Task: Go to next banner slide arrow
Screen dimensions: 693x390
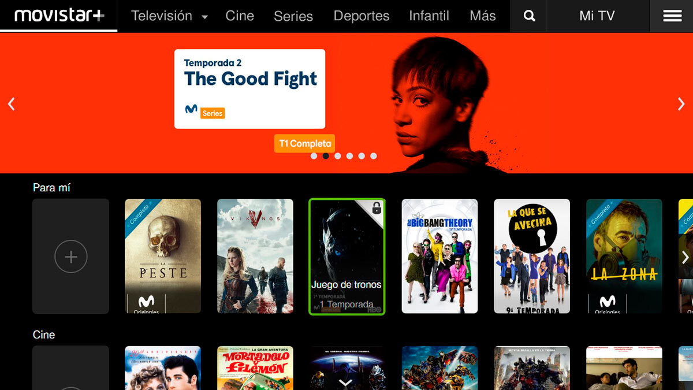Action: click(681, 103)
